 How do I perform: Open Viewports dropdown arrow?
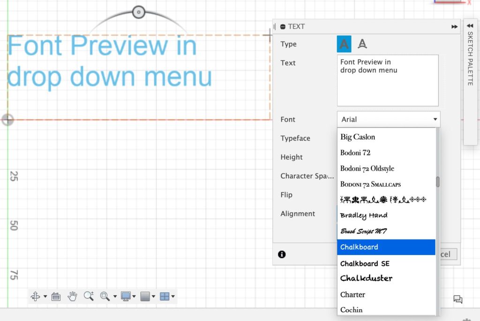pyautogui.click(x=173, y=296)
